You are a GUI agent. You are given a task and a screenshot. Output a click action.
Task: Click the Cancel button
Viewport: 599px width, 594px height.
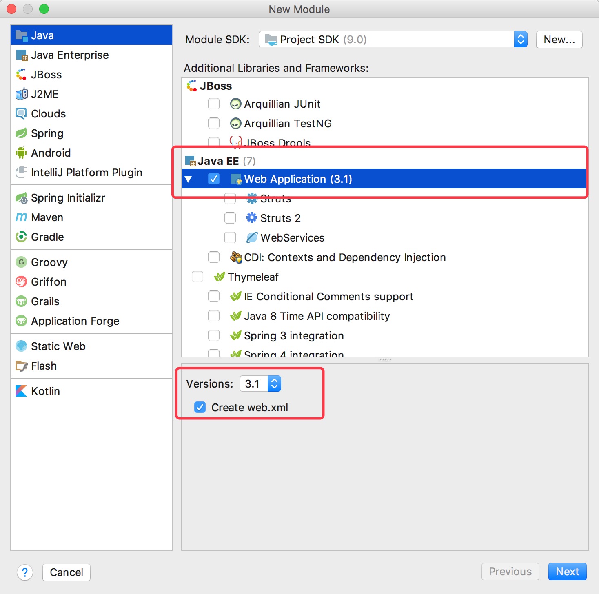point(67,572)
